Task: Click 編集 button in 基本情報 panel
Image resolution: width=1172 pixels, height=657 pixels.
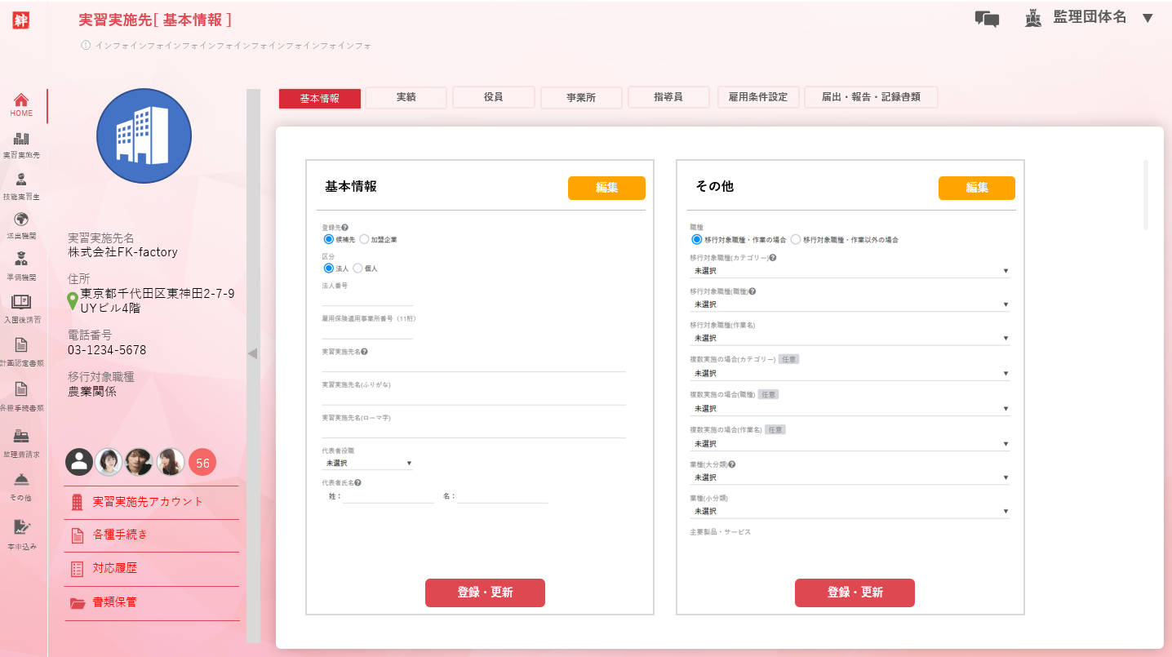Action: tap(606, 188)
